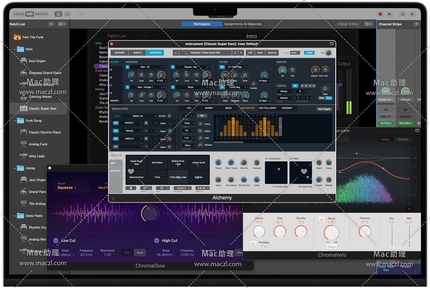430x288 pixels.
Task: Adjust the ChromaVerb Dry slider
Action: (392, 236)
